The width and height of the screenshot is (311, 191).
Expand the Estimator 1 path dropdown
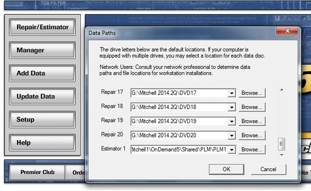(231, 149)
